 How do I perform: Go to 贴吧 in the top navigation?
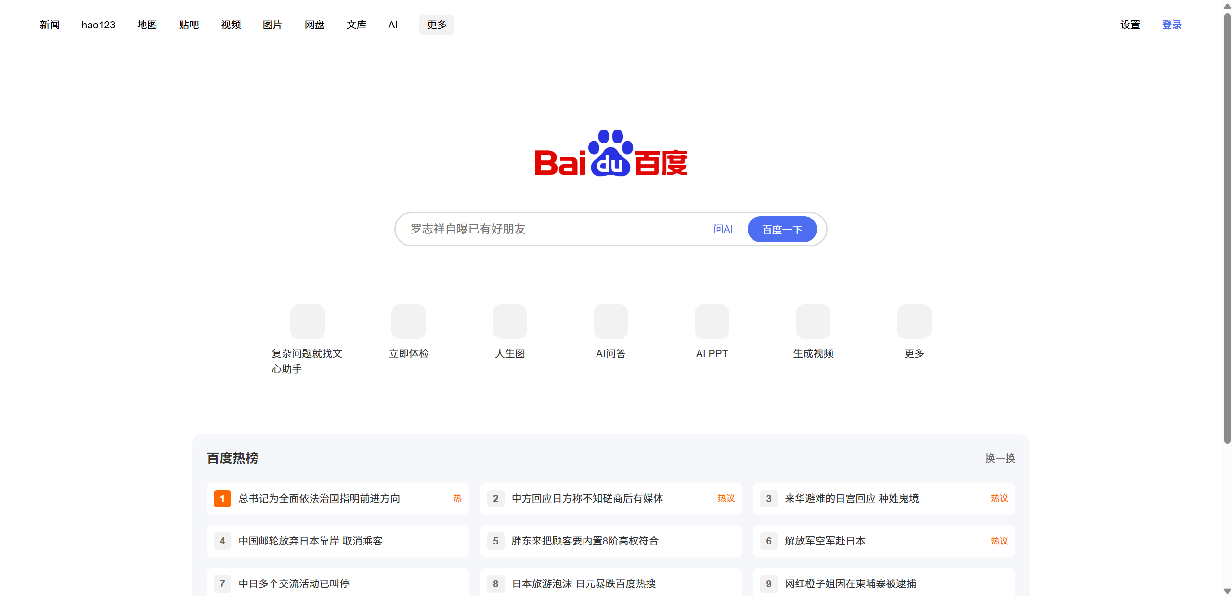coord(189,25)
